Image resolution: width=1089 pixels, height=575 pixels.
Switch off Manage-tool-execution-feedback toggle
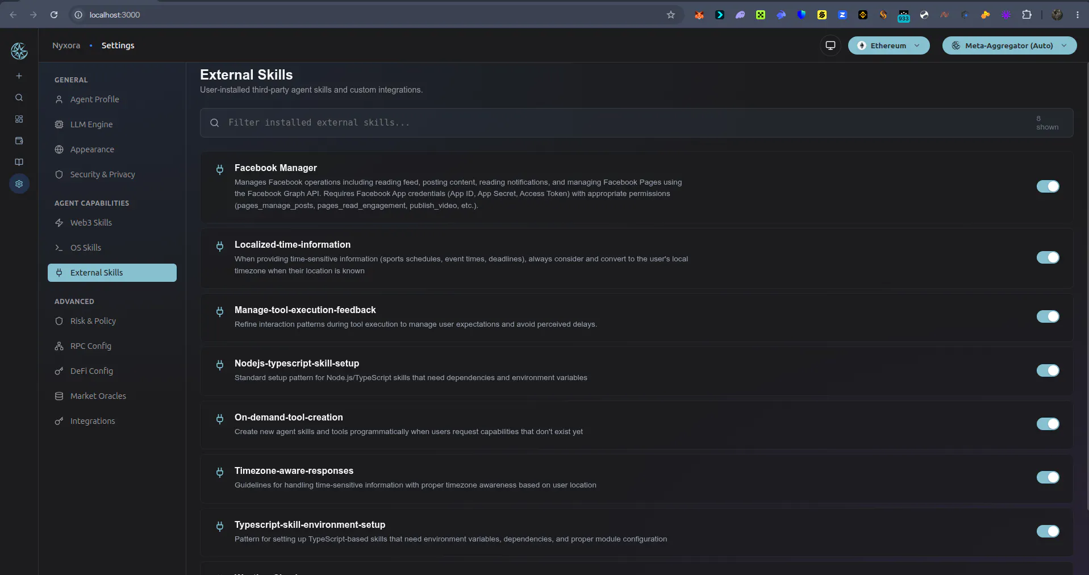click(1048, 316)
